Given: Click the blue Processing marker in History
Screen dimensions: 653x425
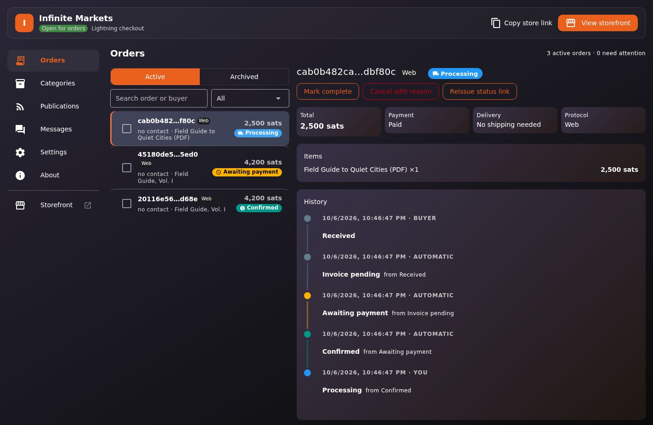Looking at the screenshot, I should point(308,373).
